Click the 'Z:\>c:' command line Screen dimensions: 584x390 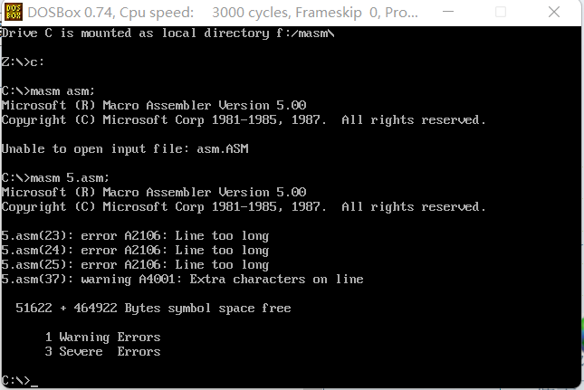pos(23,62)
